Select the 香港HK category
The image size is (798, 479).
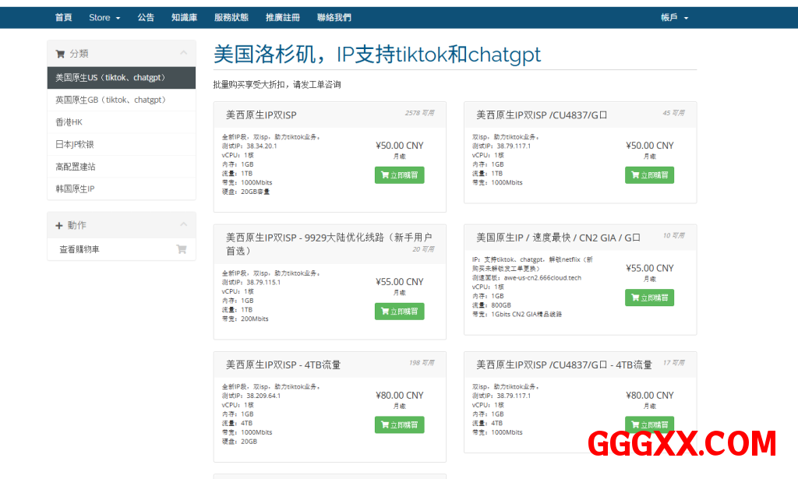click(x=69, y=122)
